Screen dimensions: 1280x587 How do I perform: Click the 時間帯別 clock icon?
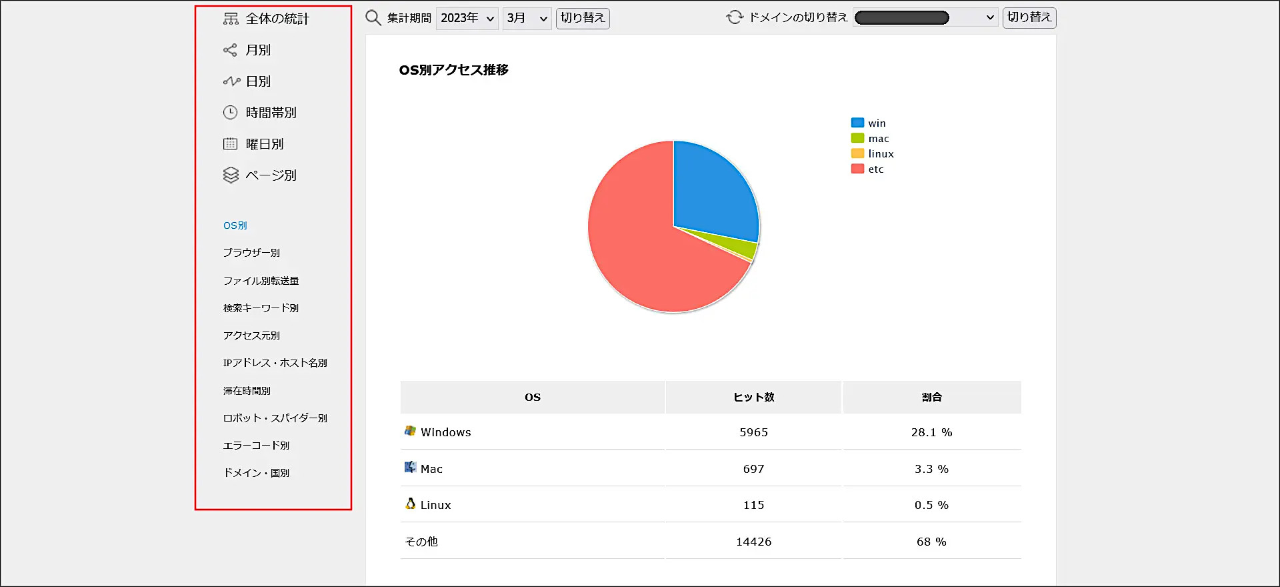(x=230, y=113)
